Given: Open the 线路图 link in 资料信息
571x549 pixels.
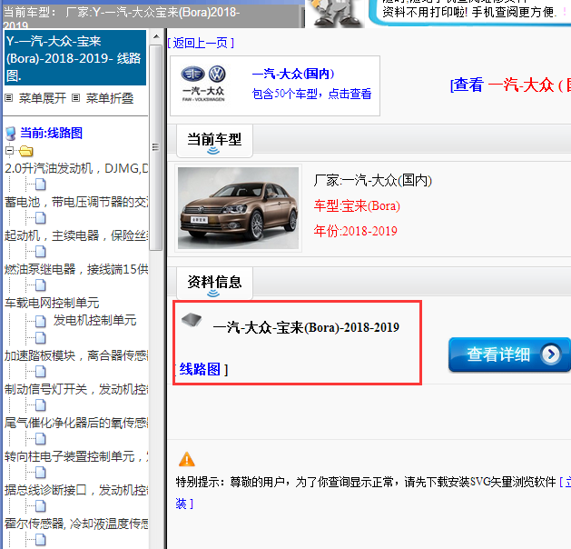Looking at the screenshot, I should (x=200, y=369).
